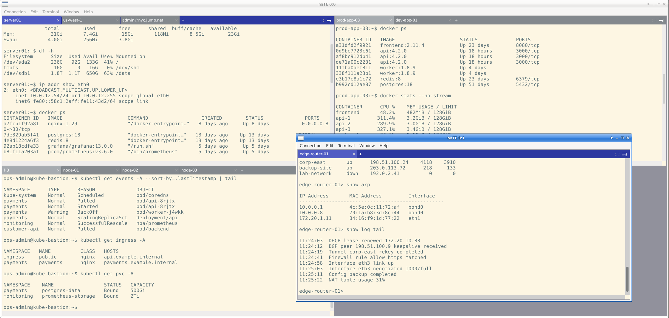Close the node-02 tab
669x318 pixels.
pyautogui.click(x=176, y=170)
